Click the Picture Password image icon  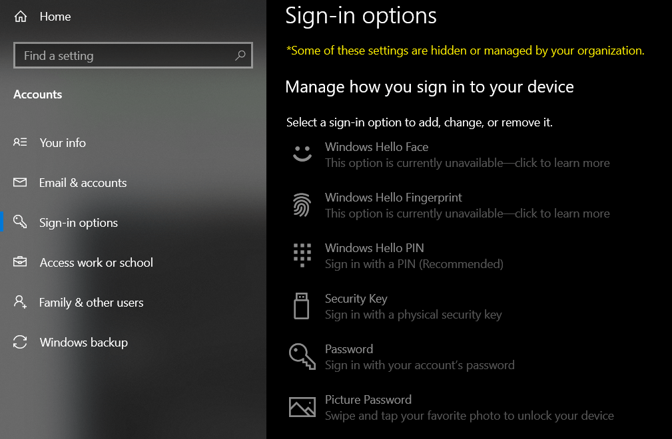302,406
